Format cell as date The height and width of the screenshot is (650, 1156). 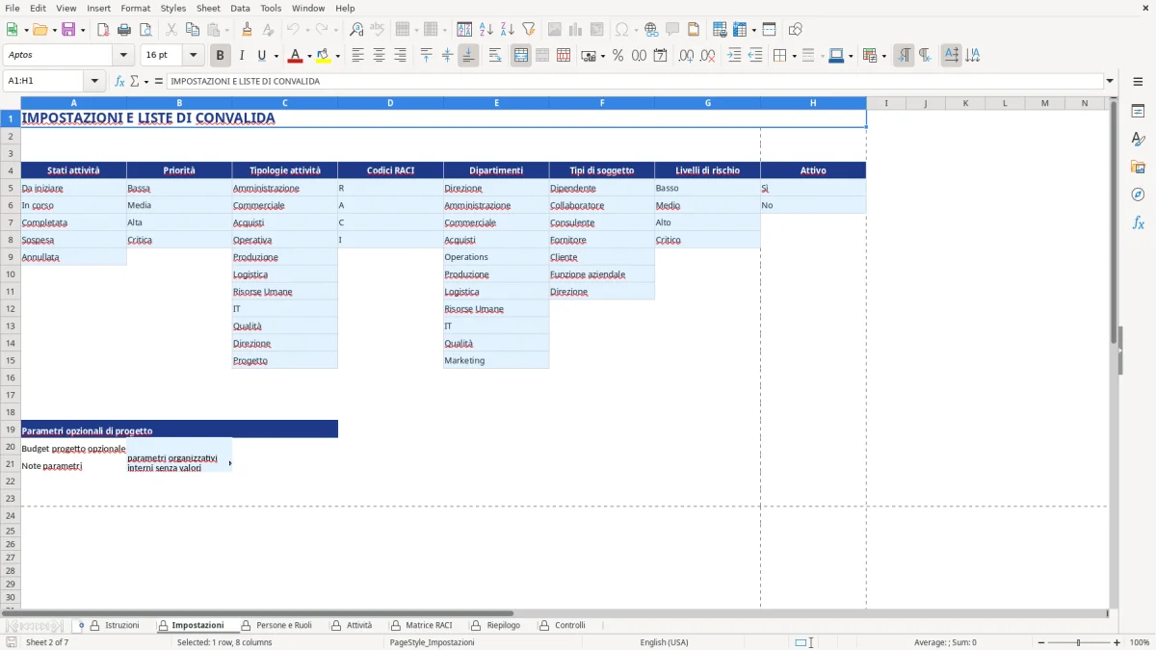pyautogui.click(x=660, y=56)
